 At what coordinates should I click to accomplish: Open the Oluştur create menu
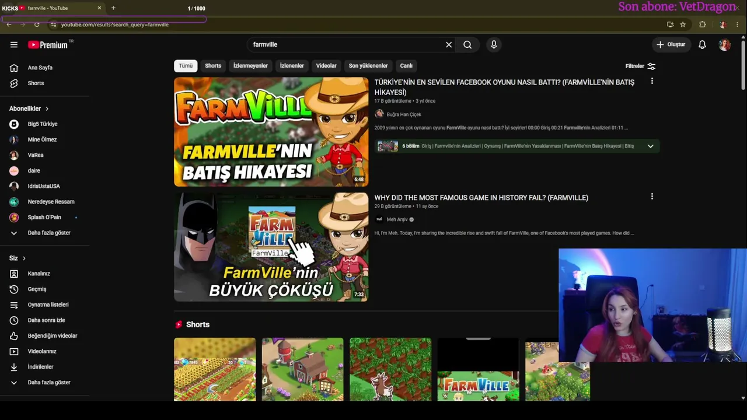[671, 44]
